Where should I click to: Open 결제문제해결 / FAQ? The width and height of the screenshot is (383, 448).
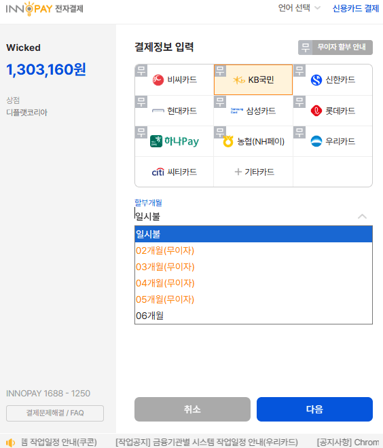pos(55,413)
